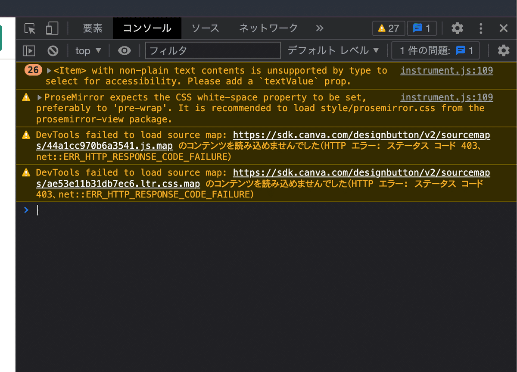Click the create live expression eye icon
517x372 pixels.
[x=125, y=50]
